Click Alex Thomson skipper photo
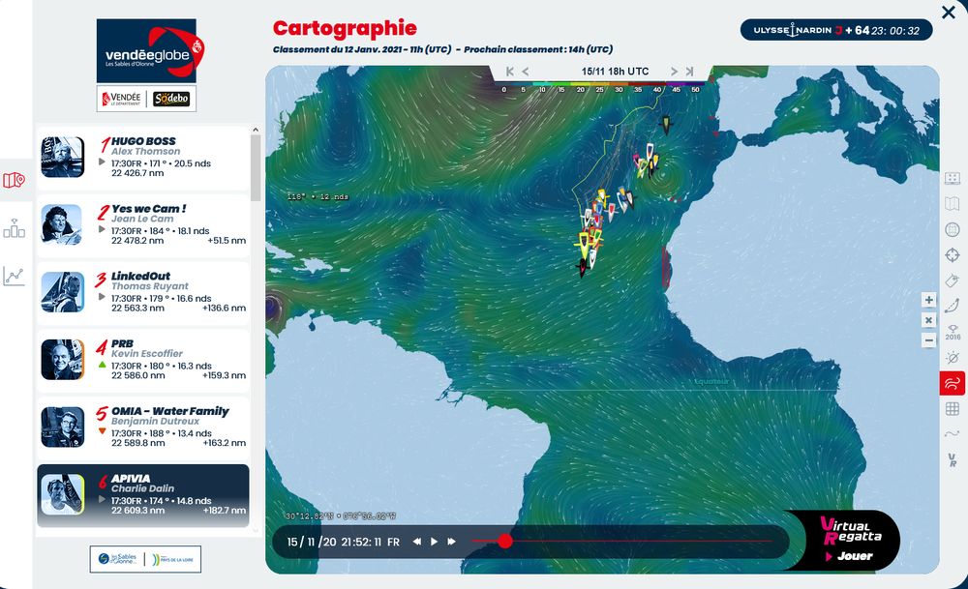Image resolution: width=968 pixels, height=589 pixels. click(x=62, y=158)
